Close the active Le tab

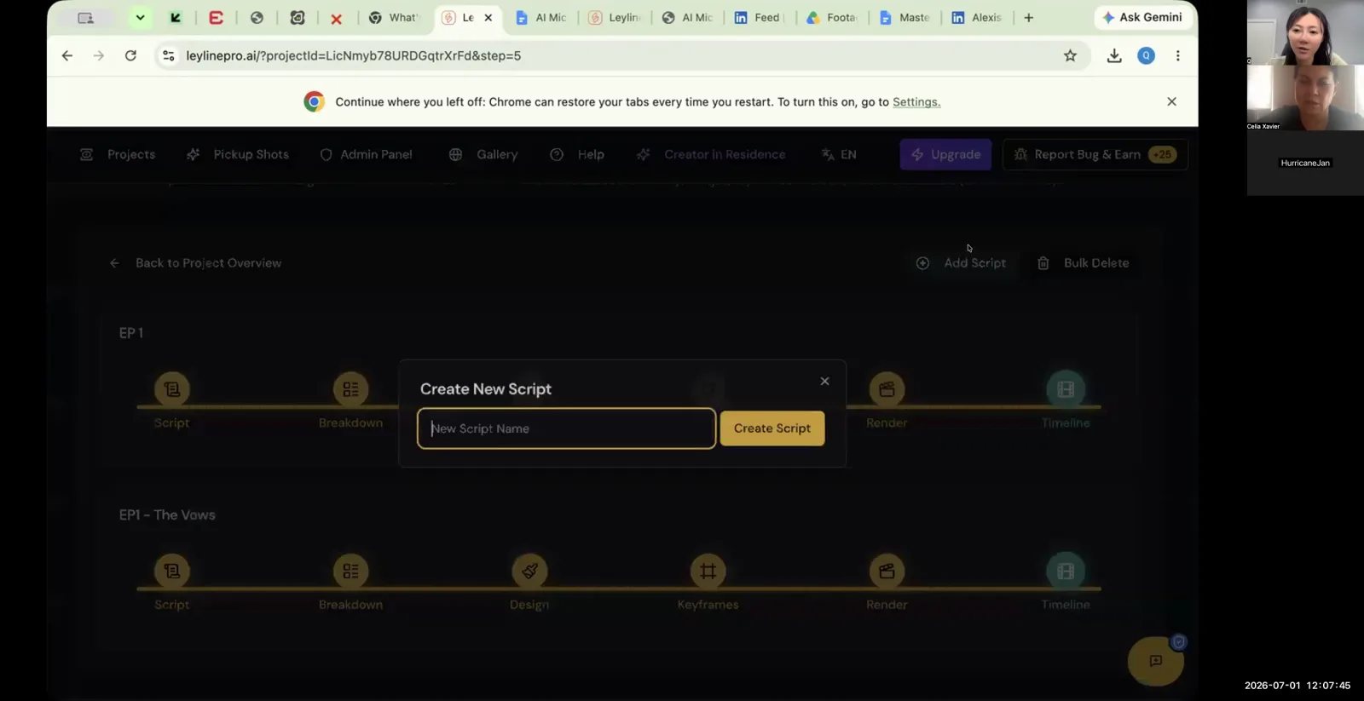[x=488, y=17]
